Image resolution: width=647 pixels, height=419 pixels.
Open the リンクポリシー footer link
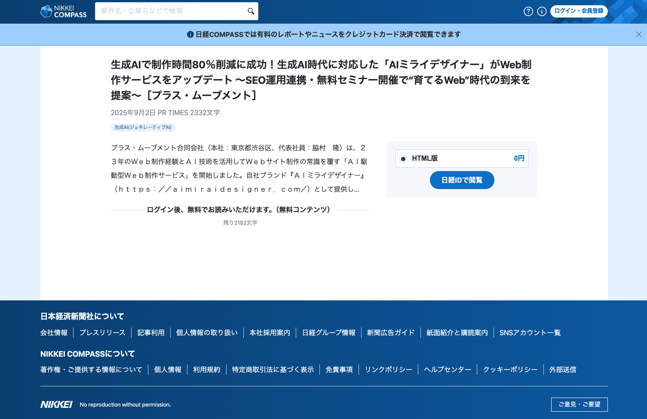pos(389,370)
